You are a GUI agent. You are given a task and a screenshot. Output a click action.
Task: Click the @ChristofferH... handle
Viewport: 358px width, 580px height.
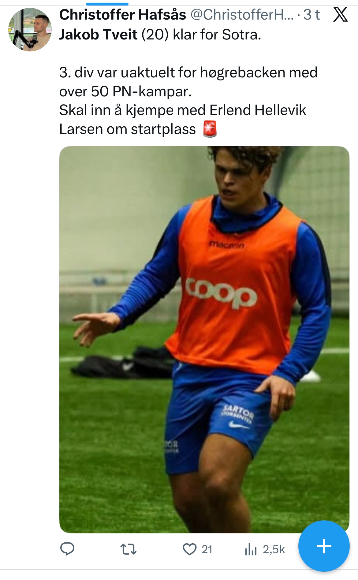click(x=242, y=15)
